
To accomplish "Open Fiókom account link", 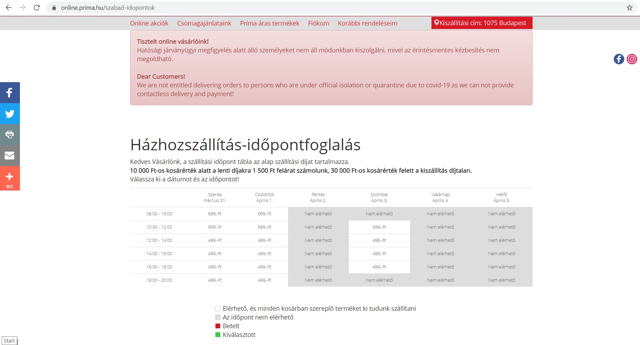I will [x=318, y=23].
